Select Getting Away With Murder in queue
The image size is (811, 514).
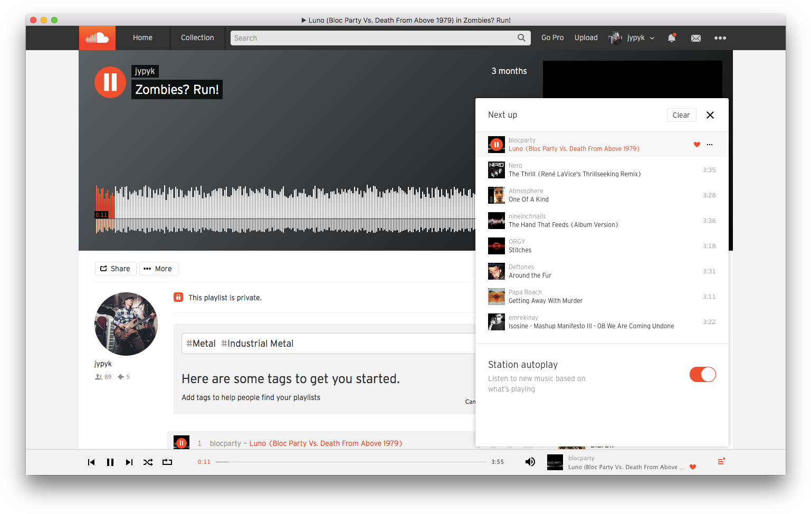pos(546,301)
